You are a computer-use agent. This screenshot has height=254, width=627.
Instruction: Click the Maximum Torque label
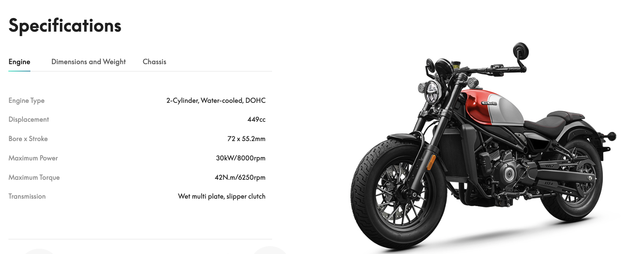(34, 178)
